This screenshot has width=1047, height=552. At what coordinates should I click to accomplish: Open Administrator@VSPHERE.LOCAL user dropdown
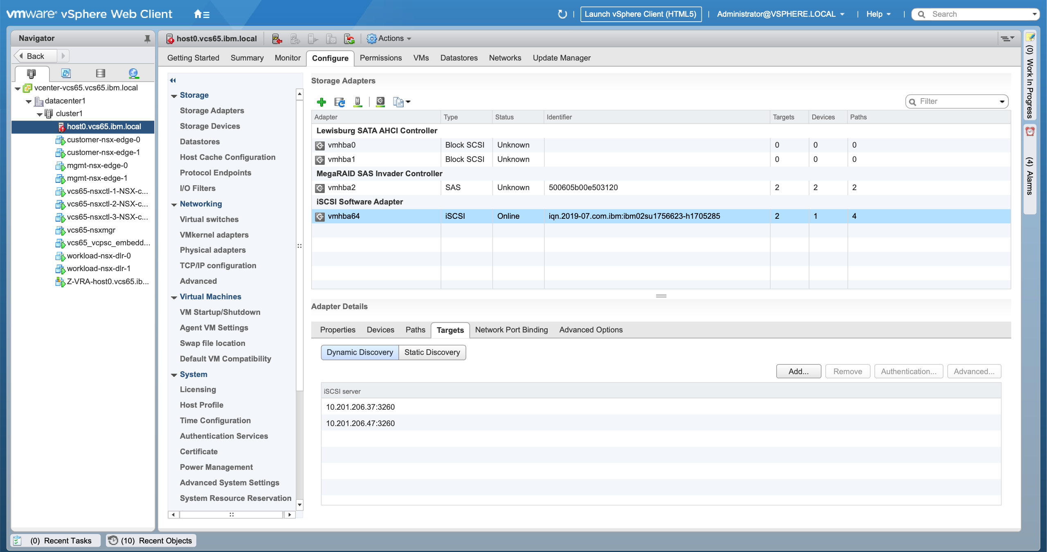(781, 14)
